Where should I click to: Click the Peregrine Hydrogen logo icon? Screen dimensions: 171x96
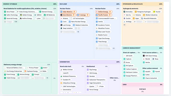click(x=136, y=12)
